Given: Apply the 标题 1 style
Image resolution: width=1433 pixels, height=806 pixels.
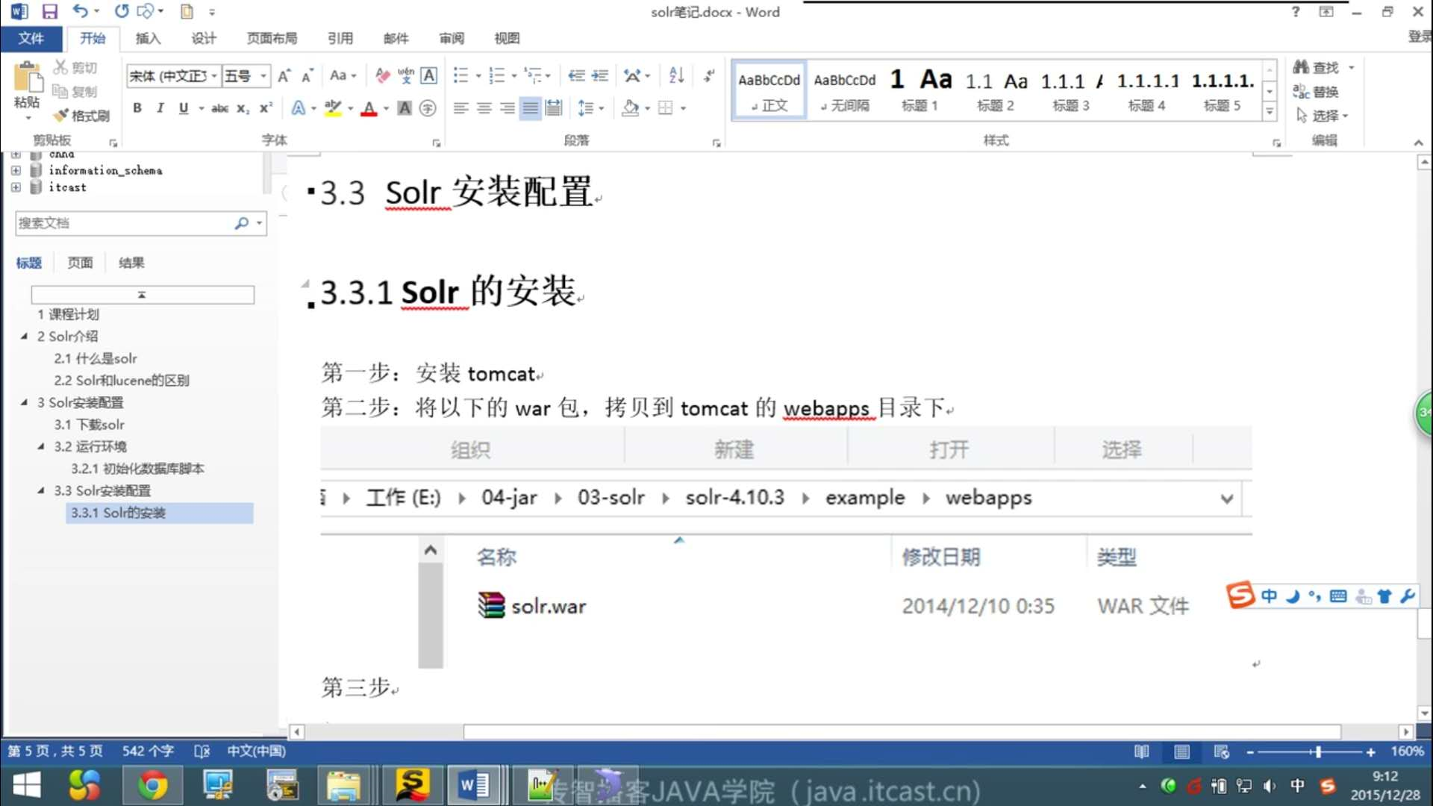Looking at the screenshot, I should coord(920,90).
